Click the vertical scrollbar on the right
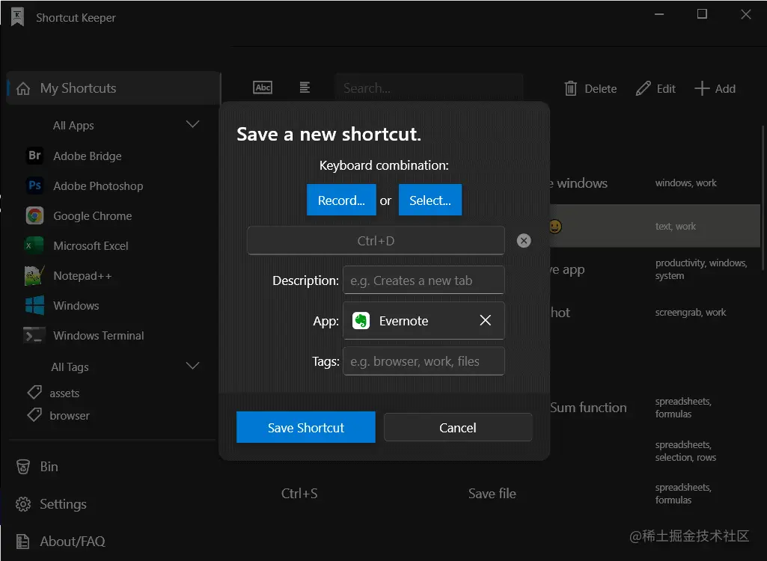The width and height of the screenshot is (767, 561). (x=763, y=198)
